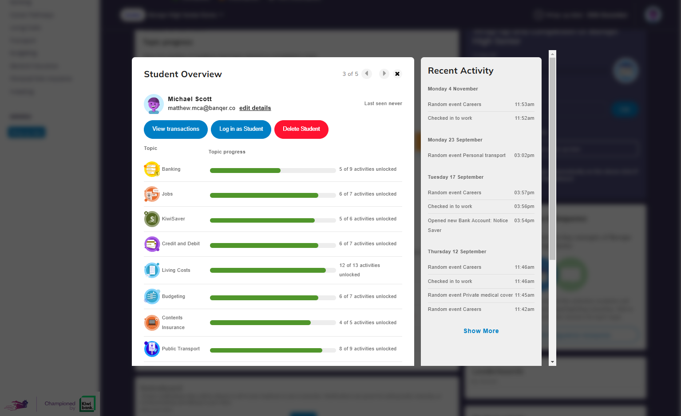Open View transactions for Michael Scott
The width and height of the screenshot is (681, 416).
coord(176,130)
